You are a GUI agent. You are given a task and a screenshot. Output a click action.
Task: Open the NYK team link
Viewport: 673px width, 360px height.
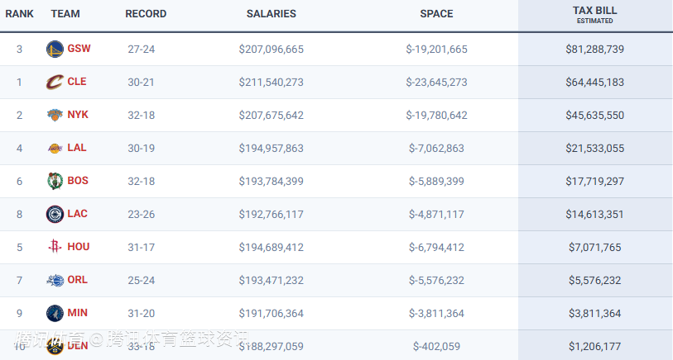[78, 115]
